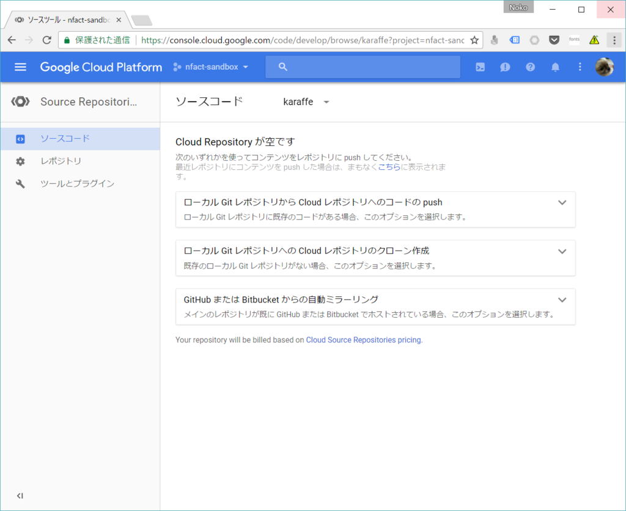
Task: Click the source code icon in sidebar
Action: (x=20, y=139)
